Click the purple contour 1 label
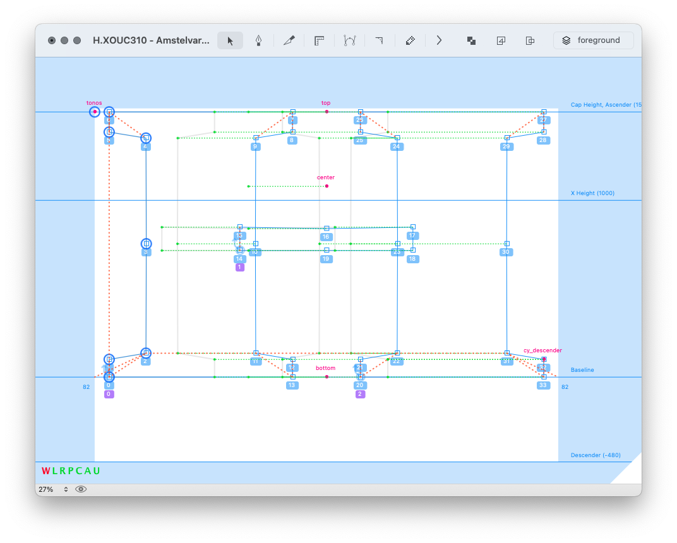The height and width of the screenshot is (543, 677). [x=239, y=267]
